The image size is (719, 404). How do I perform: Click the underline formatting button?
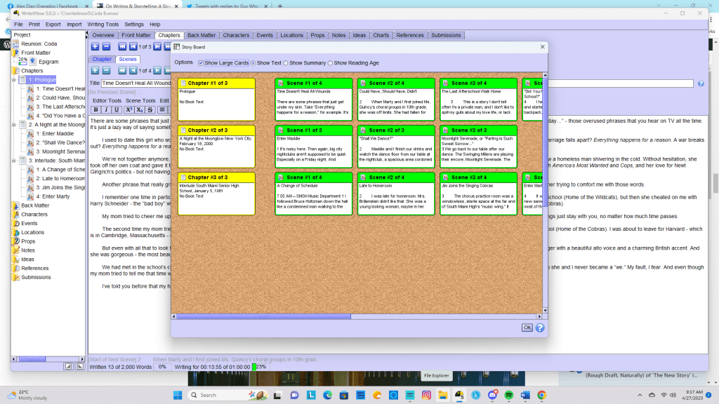coord(117,109)
